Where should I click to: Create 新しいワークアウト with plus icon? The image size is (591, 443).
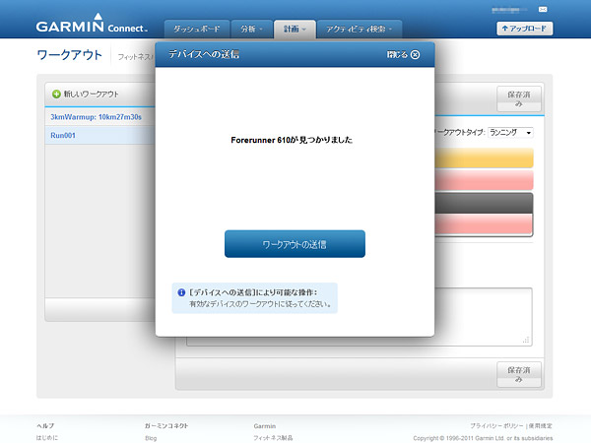[86, 95]
